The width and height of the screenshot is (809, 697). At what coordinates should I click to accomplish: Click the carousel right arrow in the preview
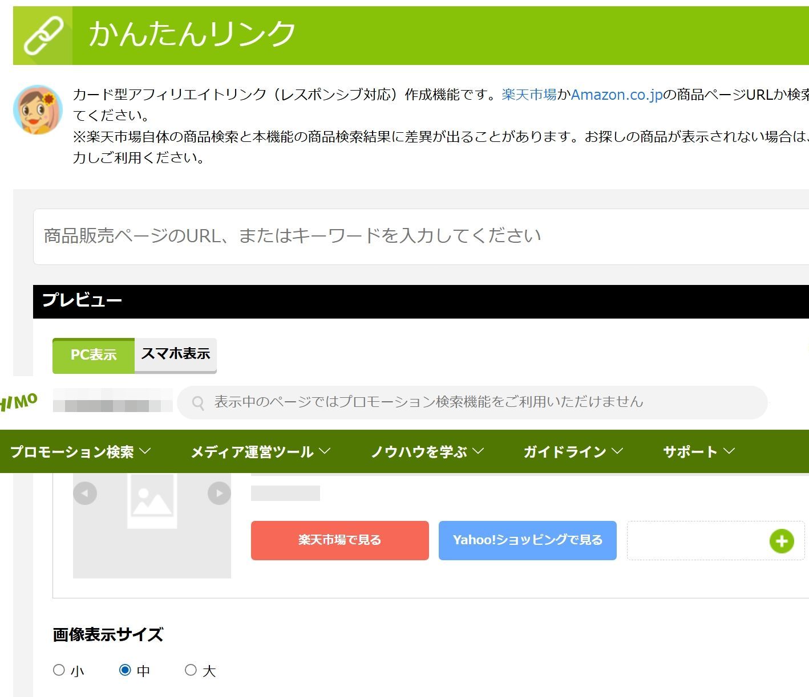[x=219, y=493]
